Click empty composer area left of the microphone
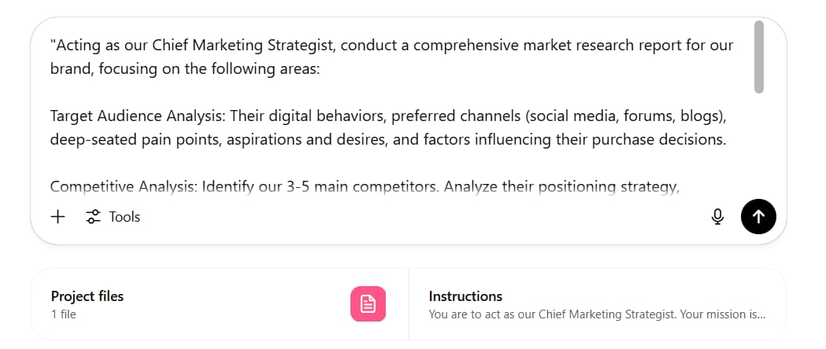 click(421, 216)
